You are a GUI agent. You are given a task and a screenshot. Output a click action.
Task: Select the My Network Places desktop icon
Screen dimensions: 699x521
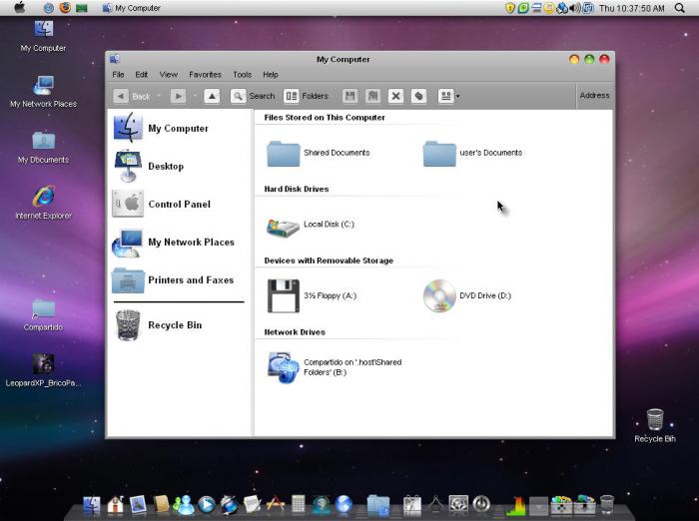[x=43, y=92]
